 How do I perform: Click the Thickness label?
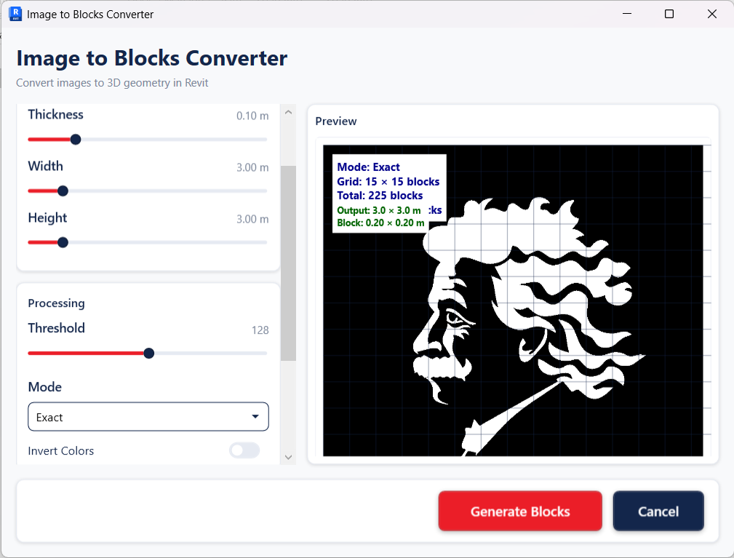coord(56,114)
